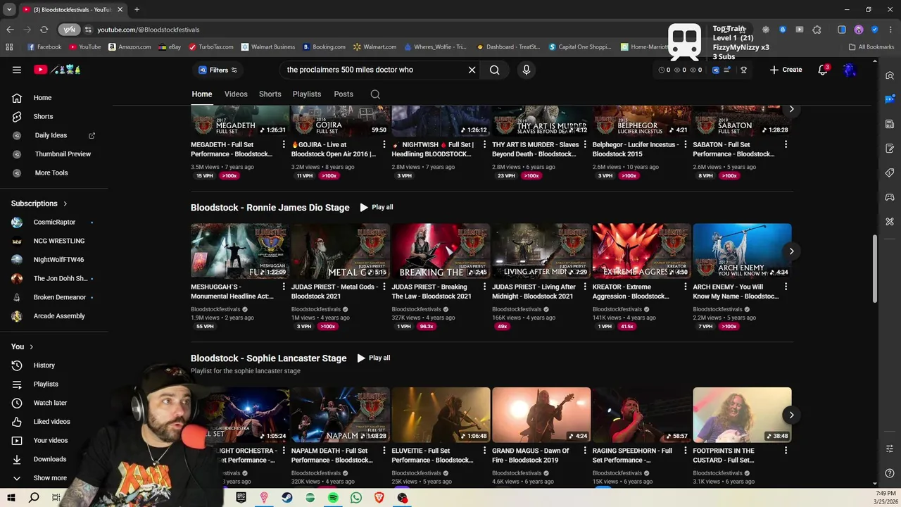Open the Facebook bookmark
The width and height of the screenshot is (901, 507).
(x=44, y=47)
